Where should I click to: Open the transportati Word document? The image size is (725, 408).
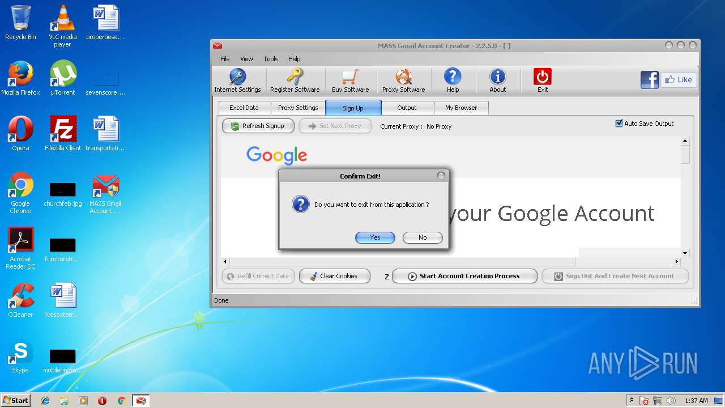105,134
